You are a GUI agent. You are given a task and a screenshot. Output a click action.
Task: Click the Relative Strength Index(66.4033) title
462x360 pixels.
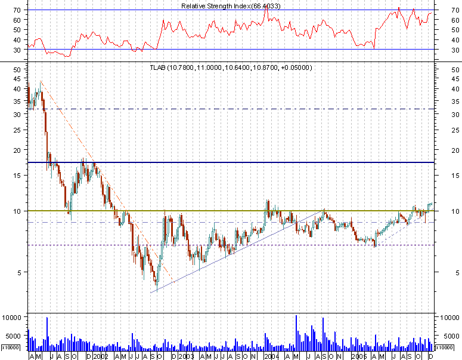click(x=231, y=6)
